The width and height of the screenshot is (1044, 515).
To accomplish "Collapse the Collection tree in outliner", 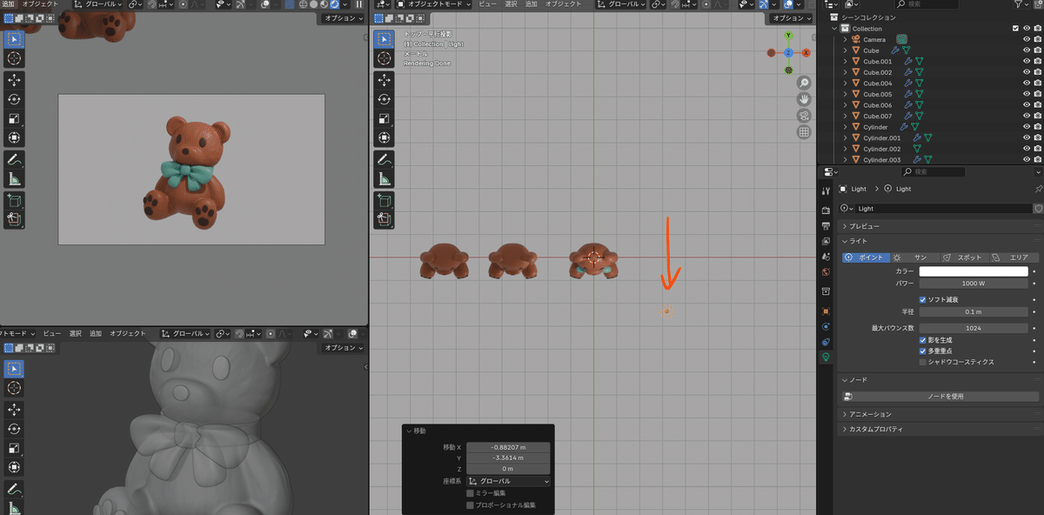I will point(834,29).
